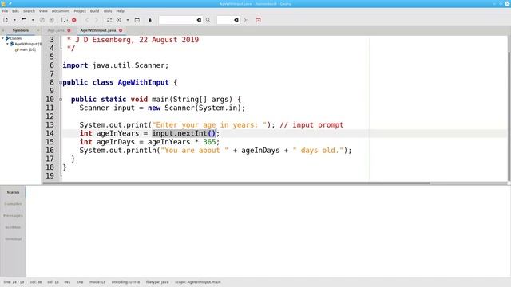This screenshot has width=511, height=287.
Task: Click the Save file toolbar icon
Action: pos(42,20)
